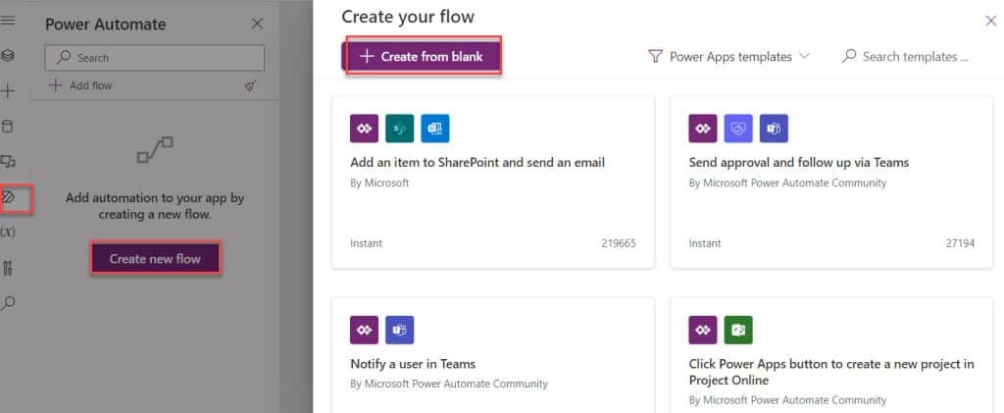Select Send approval and follow up via Teams

[831, 182]
